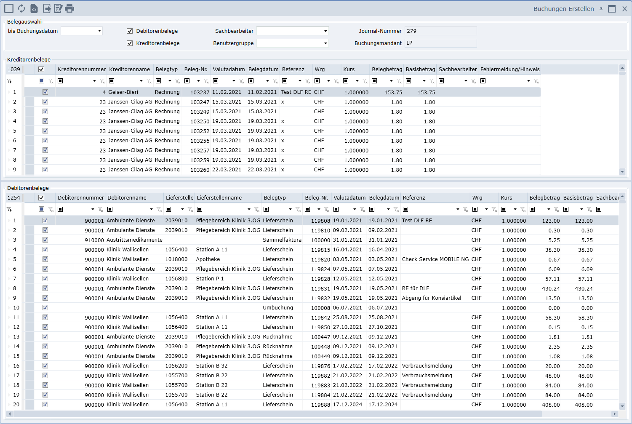632x424 pixels.
Task: Click the code file icon in toolbar
Action: click(x=34, y=8)
